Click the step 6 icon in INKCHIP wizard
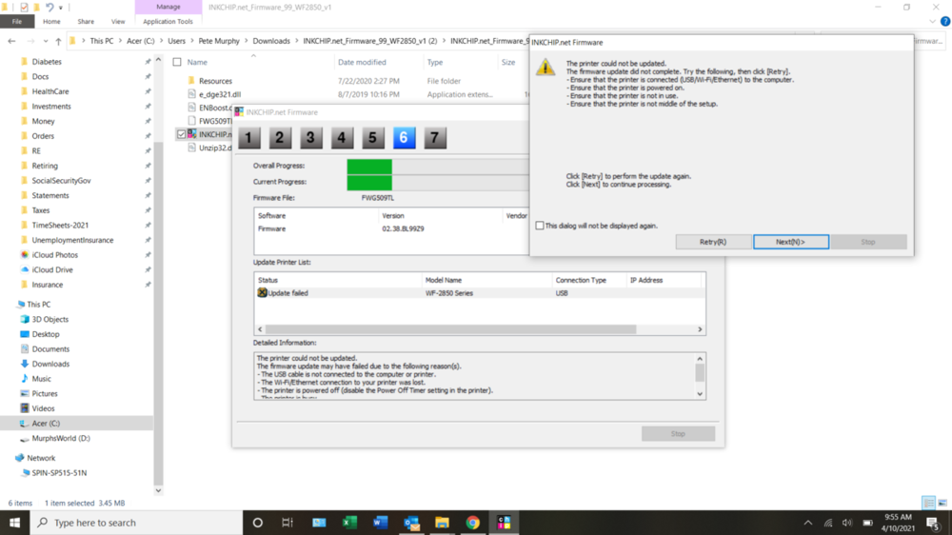This screenshot has height=535, width=952. (x=404, y=138)
